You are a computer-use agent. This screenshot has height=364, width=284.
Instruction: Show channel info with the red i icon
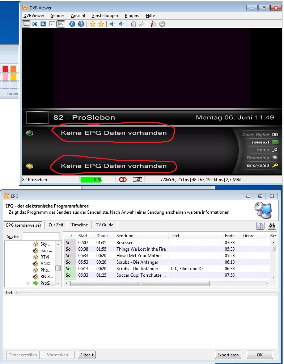tap(153, 24)
